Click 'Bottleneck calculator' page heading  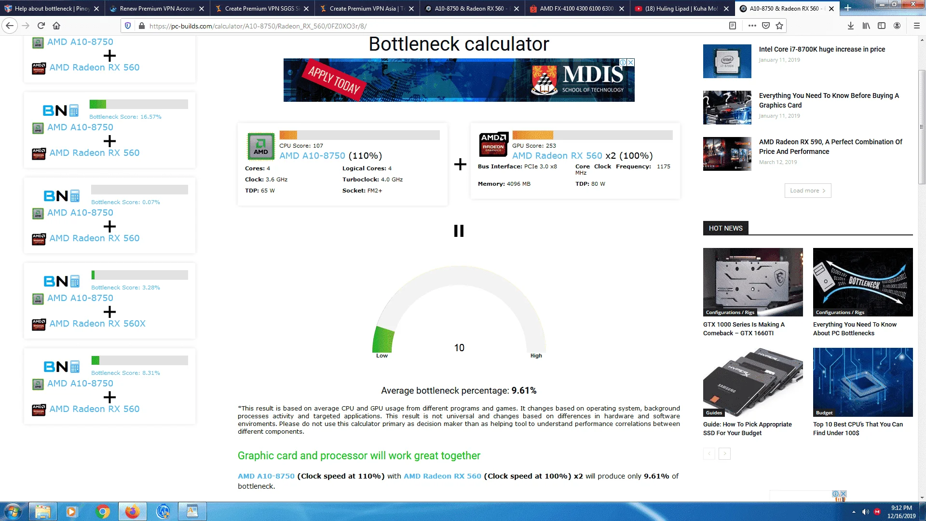pyautogui.click(x=459, y=44)
